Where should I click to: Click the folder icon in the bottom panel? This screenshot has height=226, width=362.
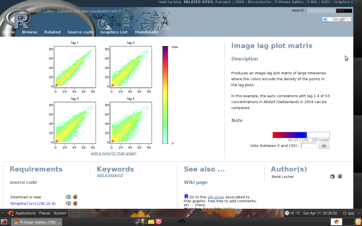151,222
